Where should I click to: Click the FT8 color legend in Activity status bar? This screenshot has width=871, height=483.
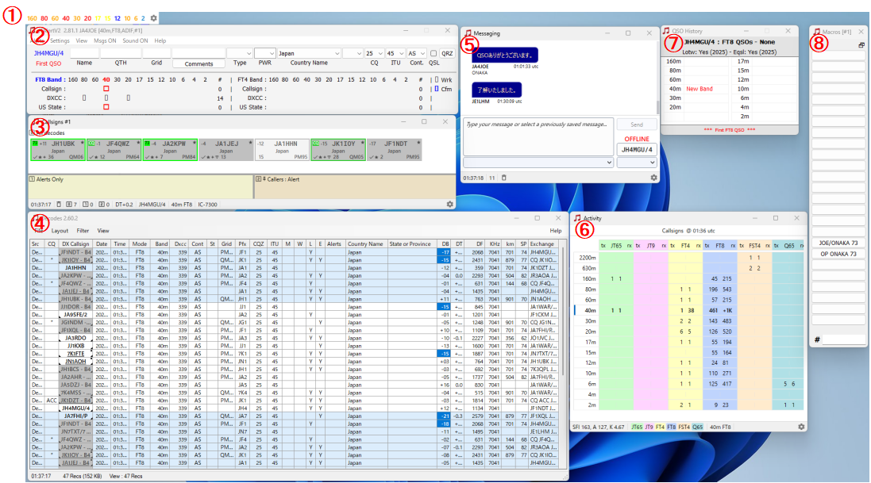click(671, 427)
